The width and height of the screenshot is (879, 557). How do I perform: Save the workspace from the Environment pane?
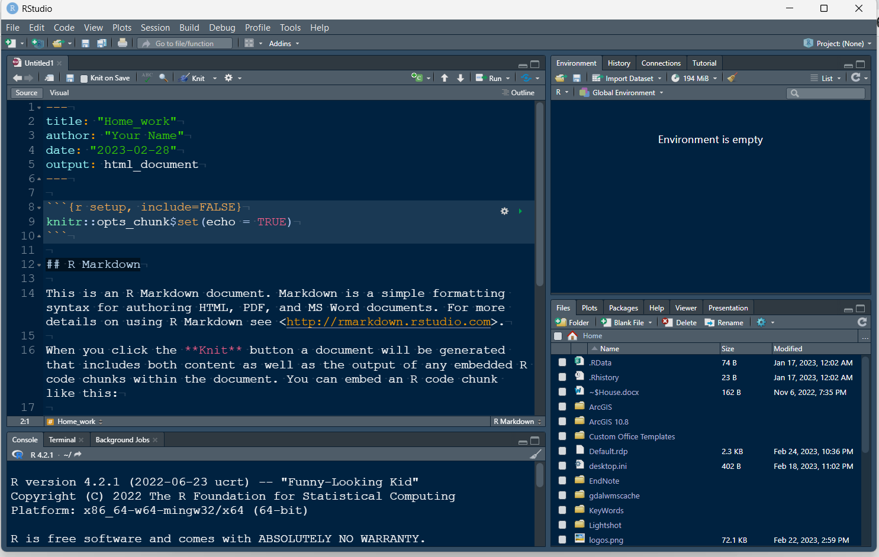[577, 78]
